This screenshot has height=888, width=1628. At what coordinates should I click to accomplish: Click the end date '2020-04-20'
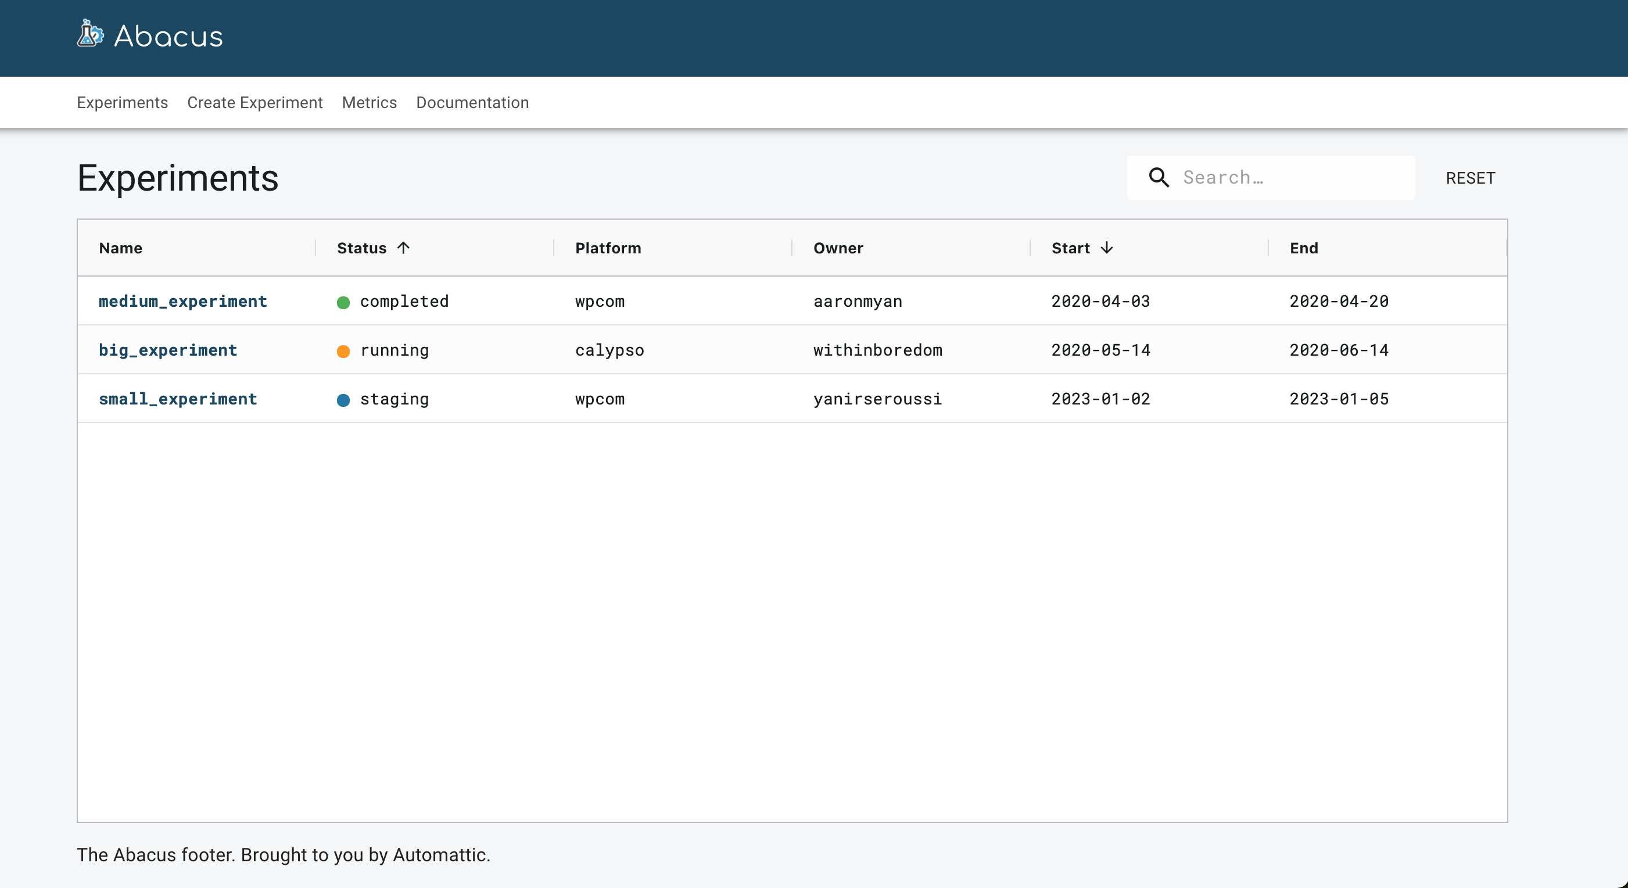(1339, 302)
